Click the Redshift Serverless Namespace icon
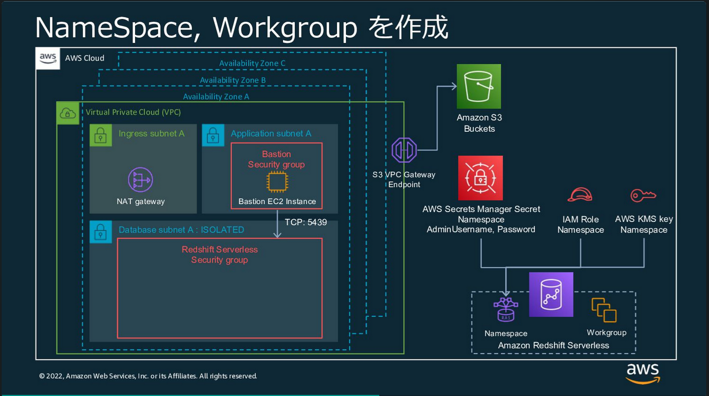 tap(505, 310)
